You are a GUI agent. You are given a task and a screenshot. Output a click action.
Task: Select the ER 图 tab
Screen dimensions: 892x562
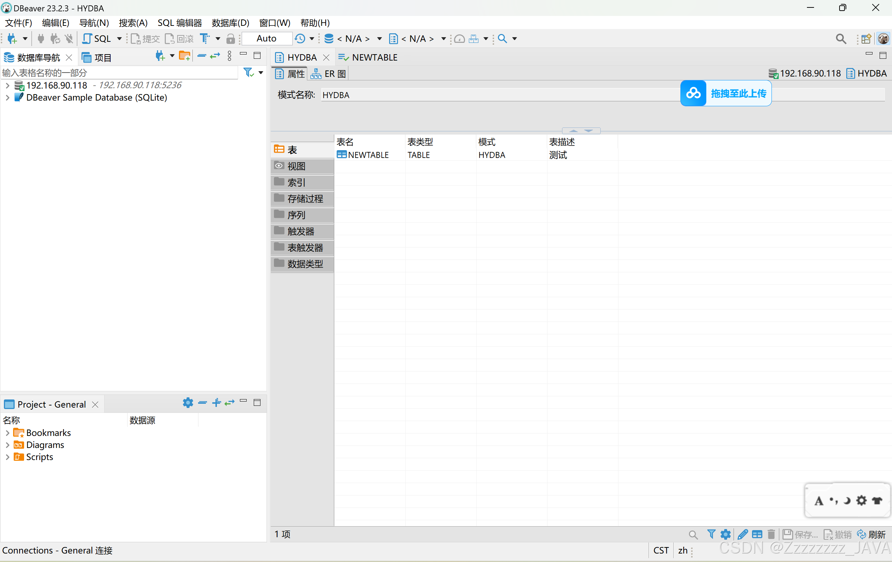(x=328, y=74)
